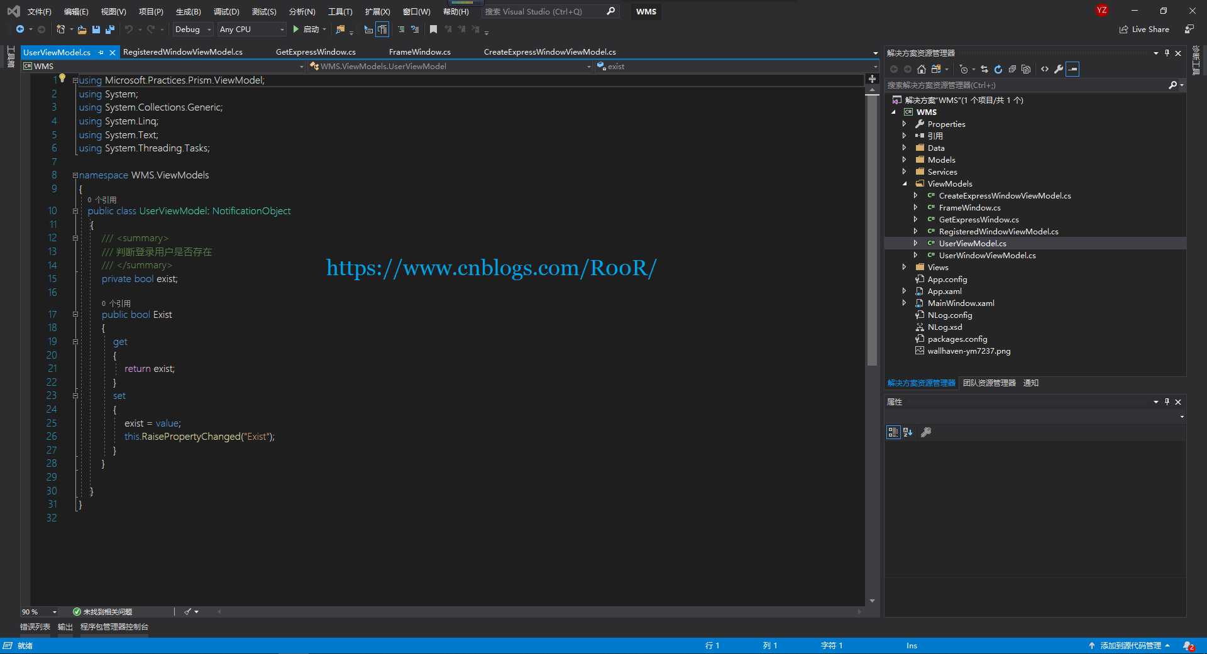Click the YZ account avatar
Viewport: 1207px width, 654px height.
click(x=1102, y=11)
